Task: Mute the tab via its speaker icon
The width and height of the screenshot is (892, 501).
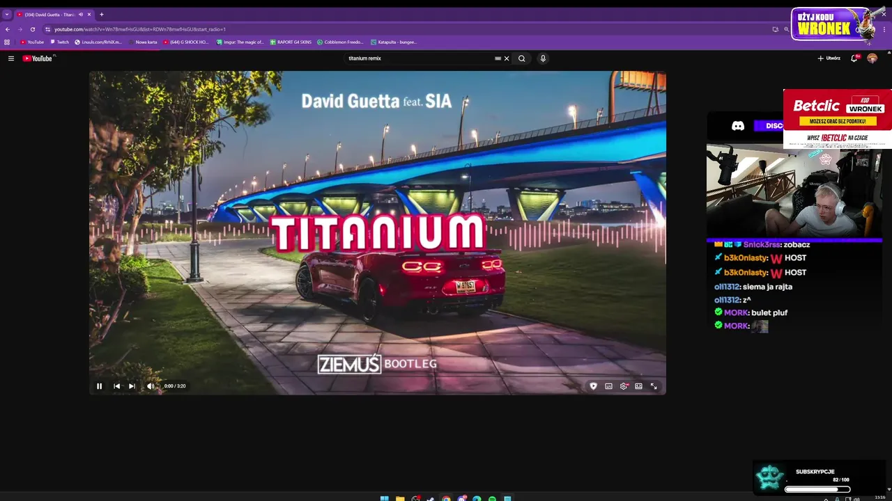Action: tap(81, 14)
